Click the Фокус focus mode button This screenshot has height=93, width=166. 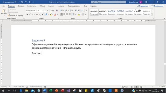(x=125, y=87)
